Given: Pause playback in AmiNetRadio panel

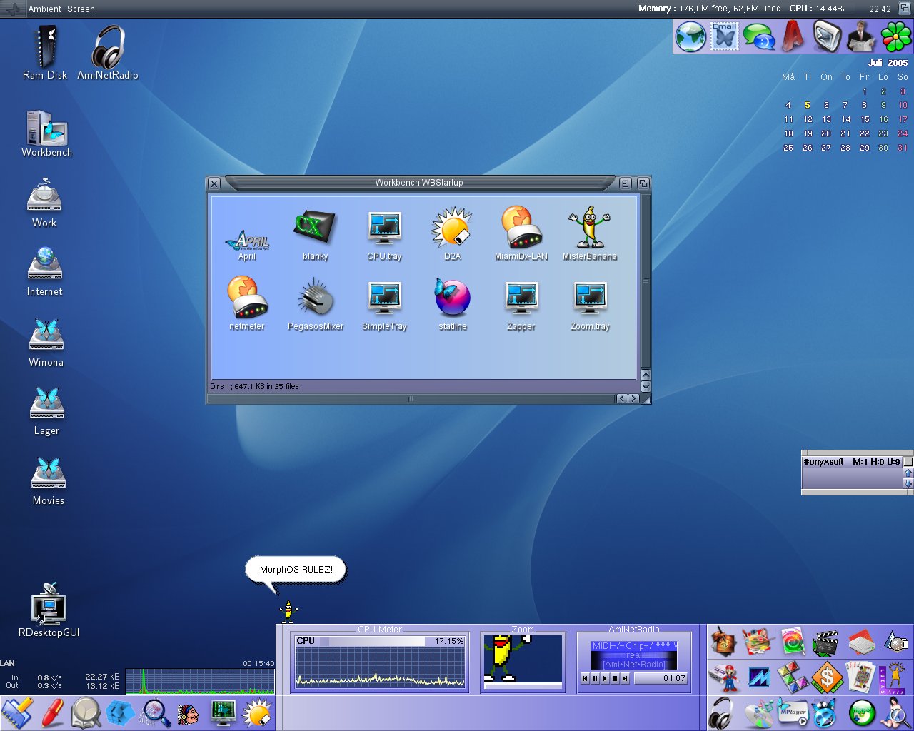Looking at the screenshot, I should pos(595,678).
